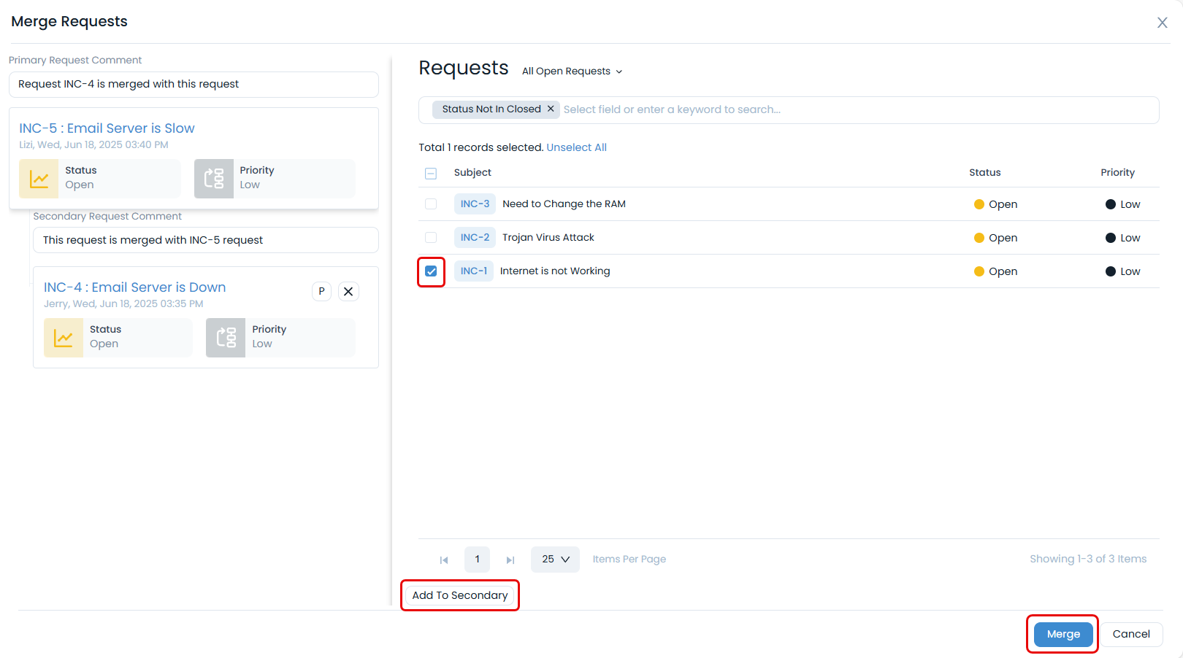
Task: Click the Unselect All link
Action: pos(576,147)
